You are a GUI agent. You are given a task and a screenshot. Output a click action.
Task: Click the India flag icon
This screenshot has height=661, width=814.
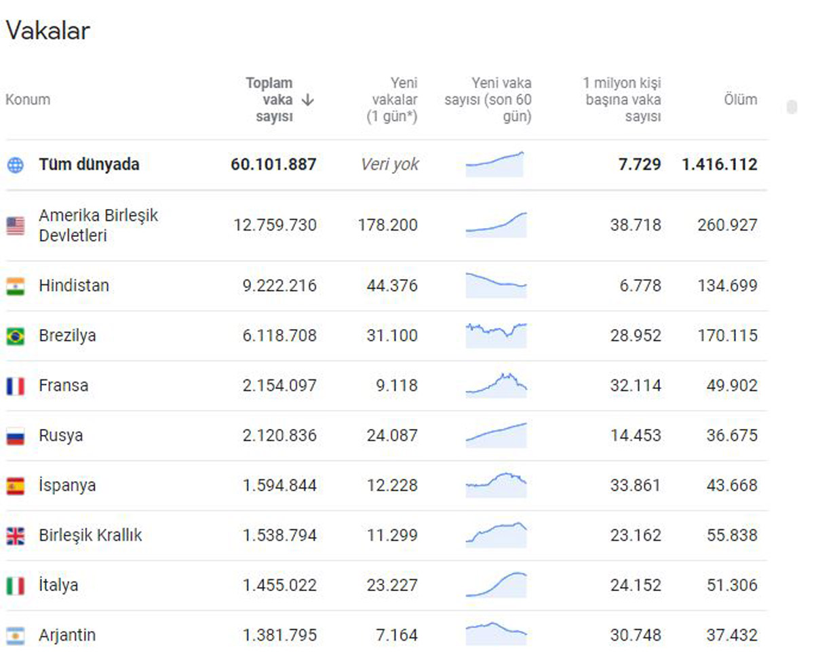[16, 286]
